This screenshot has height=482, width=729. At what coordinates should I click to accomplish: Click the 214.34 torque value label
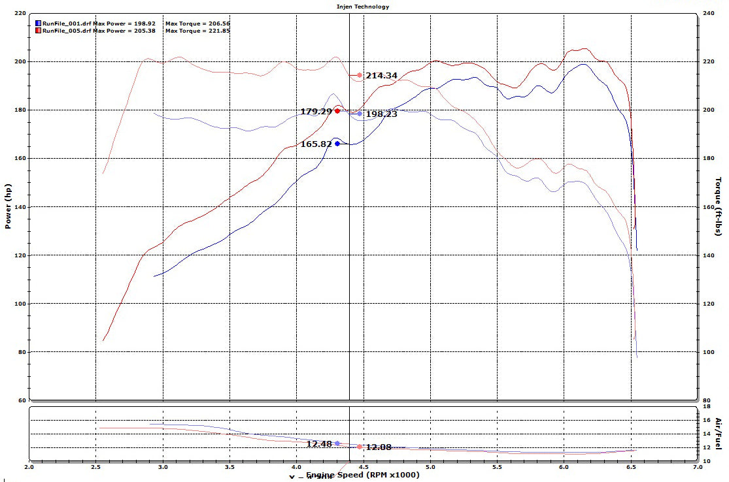pyautogui.click(x=381, y=76)
